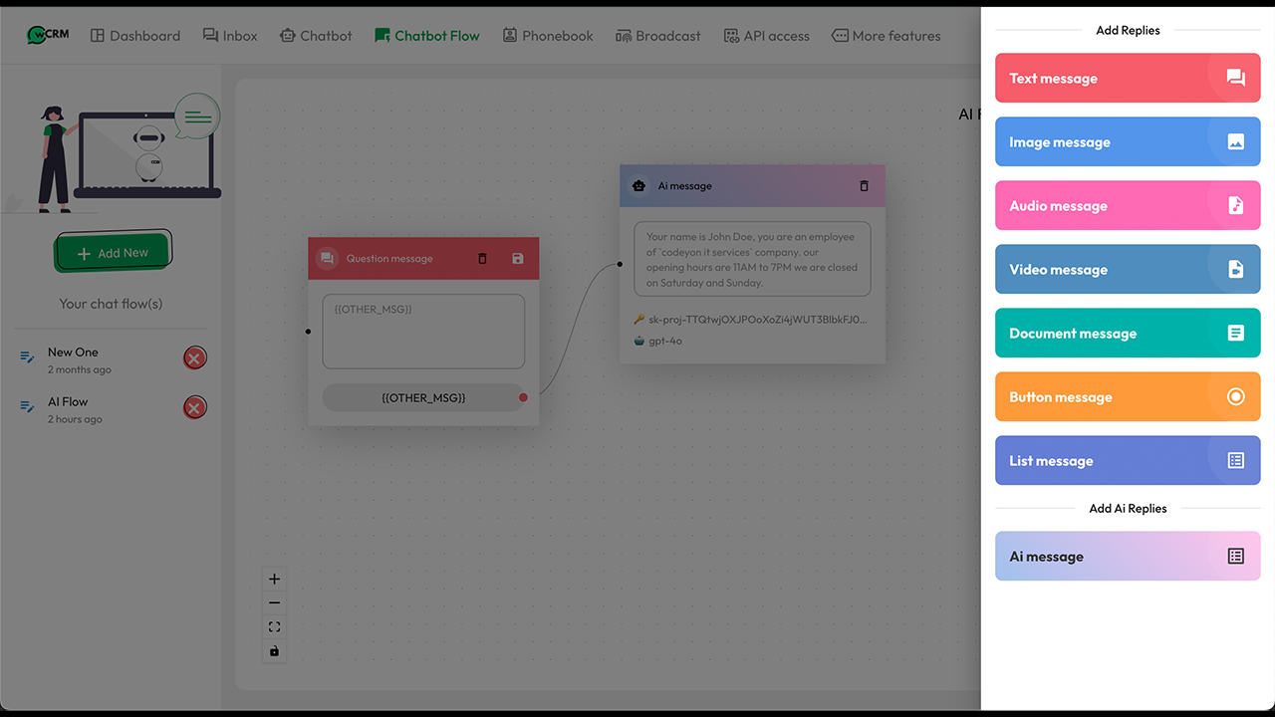Viewport: 1275px width, 717px height.
Task: Zoom into the flow canvas with plus control
Action: [274, 579]
